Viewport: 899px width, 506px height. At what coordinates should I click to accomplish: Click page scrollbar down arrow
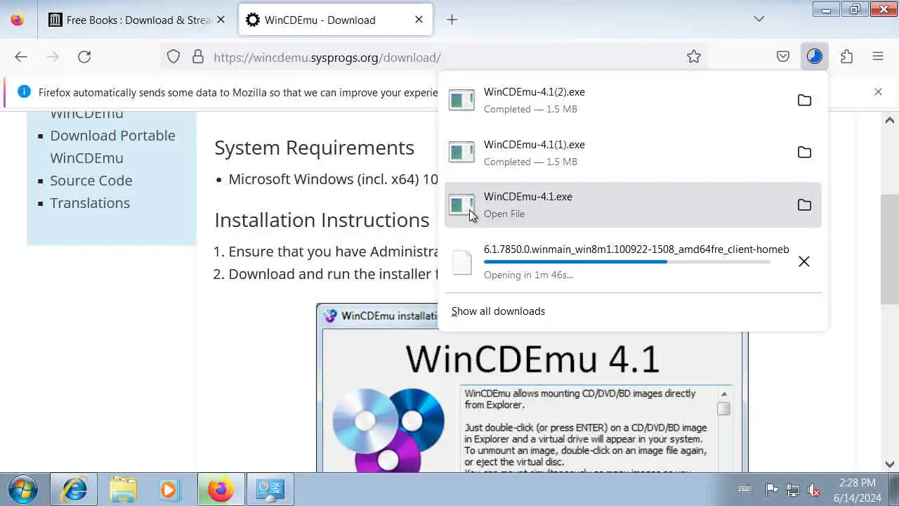click(889, 464)
